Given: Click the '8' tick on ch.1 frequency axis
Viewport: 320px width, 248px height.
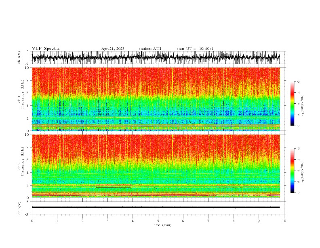Looking at the screenshot, I should click(28, 80).
